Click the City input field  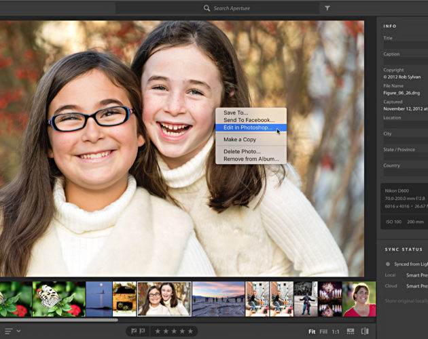406,140
